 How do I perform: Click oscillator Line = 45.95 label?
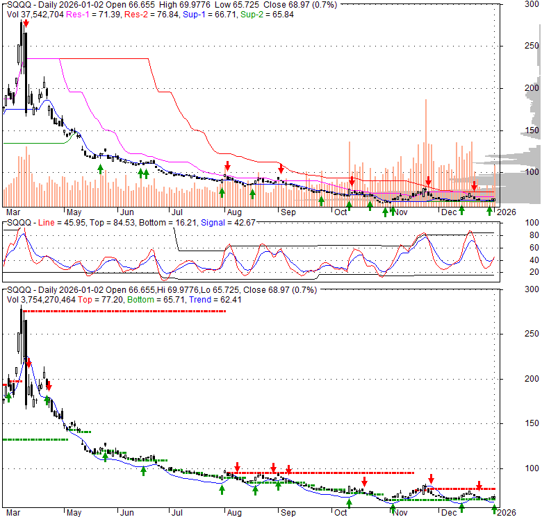pyautogui.click(x=62, y=223)
